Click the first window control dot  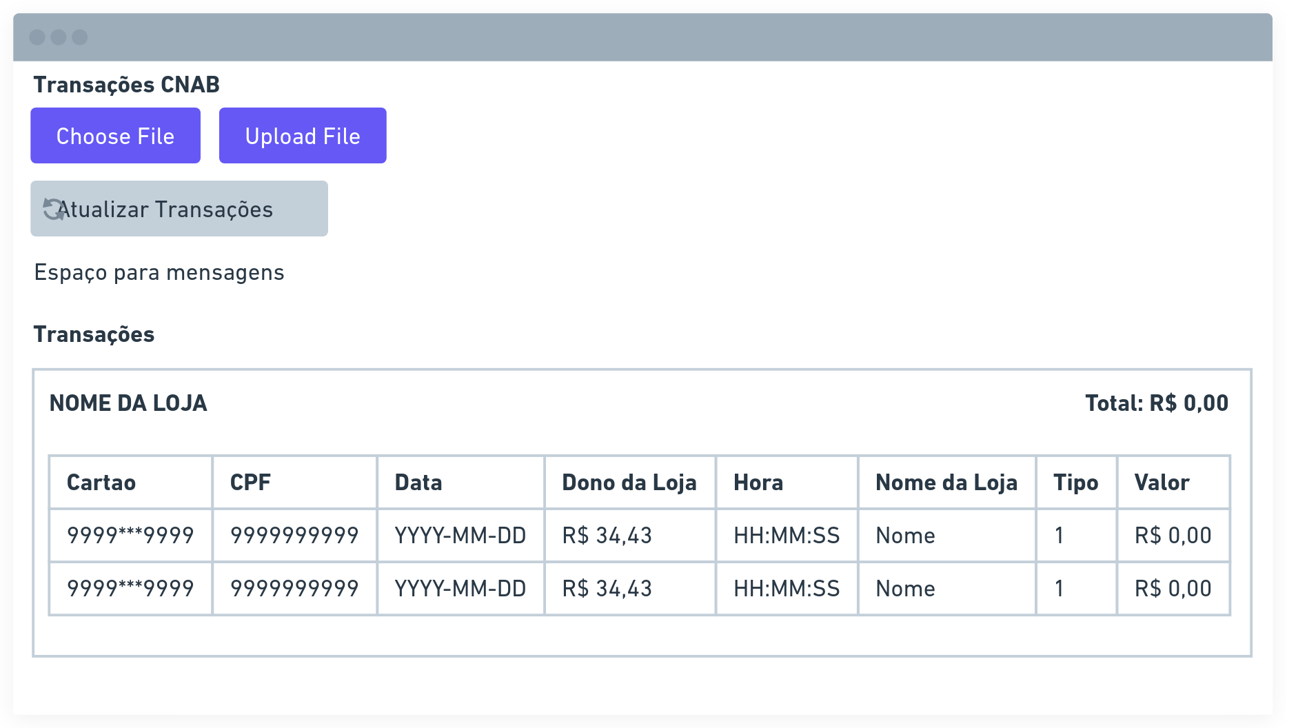(x=38, y=37)
